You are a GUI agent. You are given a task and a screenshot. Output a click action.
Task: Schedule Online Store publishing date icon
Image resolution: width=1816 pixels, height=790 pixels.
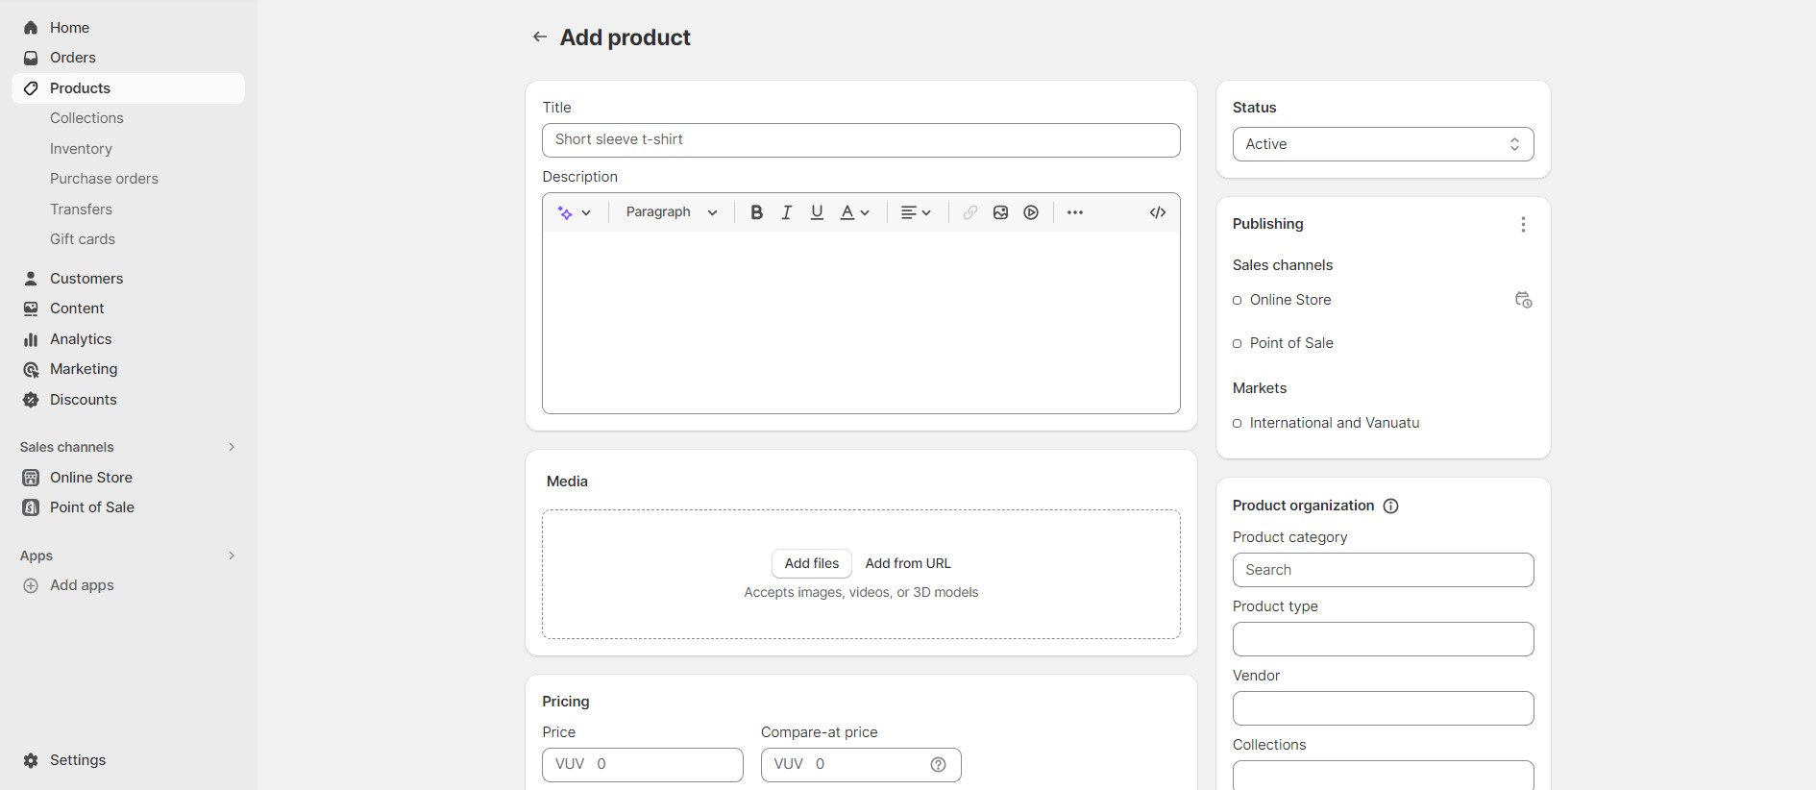click(1523, 300)
